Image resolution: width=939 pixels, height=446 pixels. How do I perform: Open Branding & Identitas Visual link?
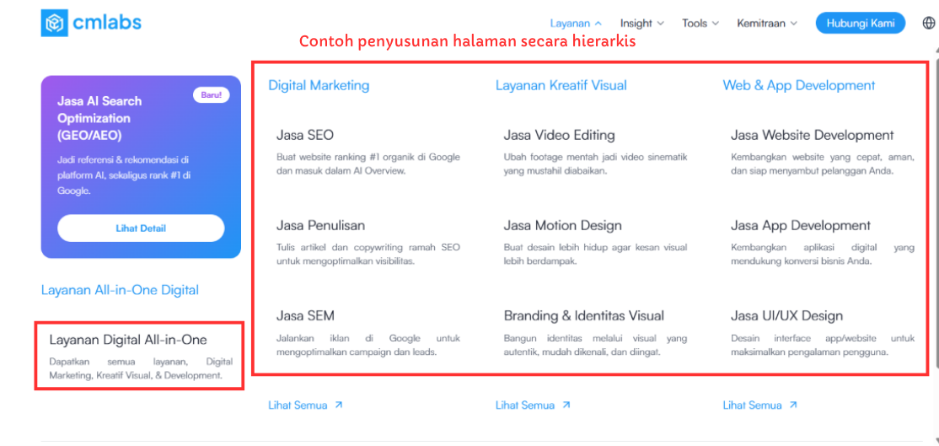click(584, 315)
